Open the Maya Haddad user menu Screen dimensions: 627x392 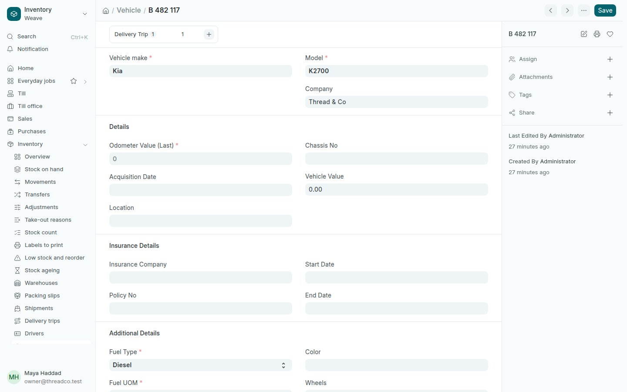tap(47, 377)
